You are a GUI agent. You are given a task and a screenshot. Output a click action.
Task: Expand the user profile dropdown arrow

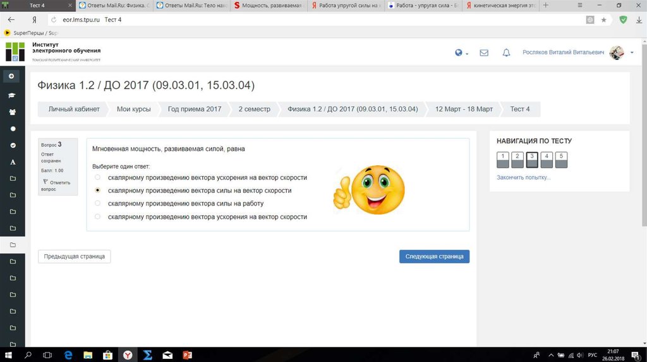click(632, 53)
